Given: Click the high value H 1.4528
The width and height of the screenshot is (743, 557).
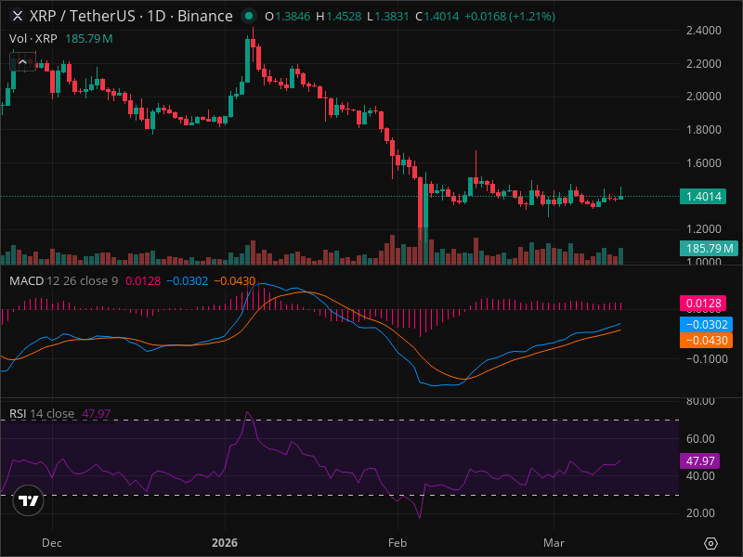Looking at the screenshot, I should 338,16.
